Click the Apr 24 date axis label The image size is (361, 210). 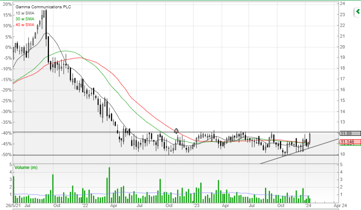pyautogui.click(x=340, y=205)
